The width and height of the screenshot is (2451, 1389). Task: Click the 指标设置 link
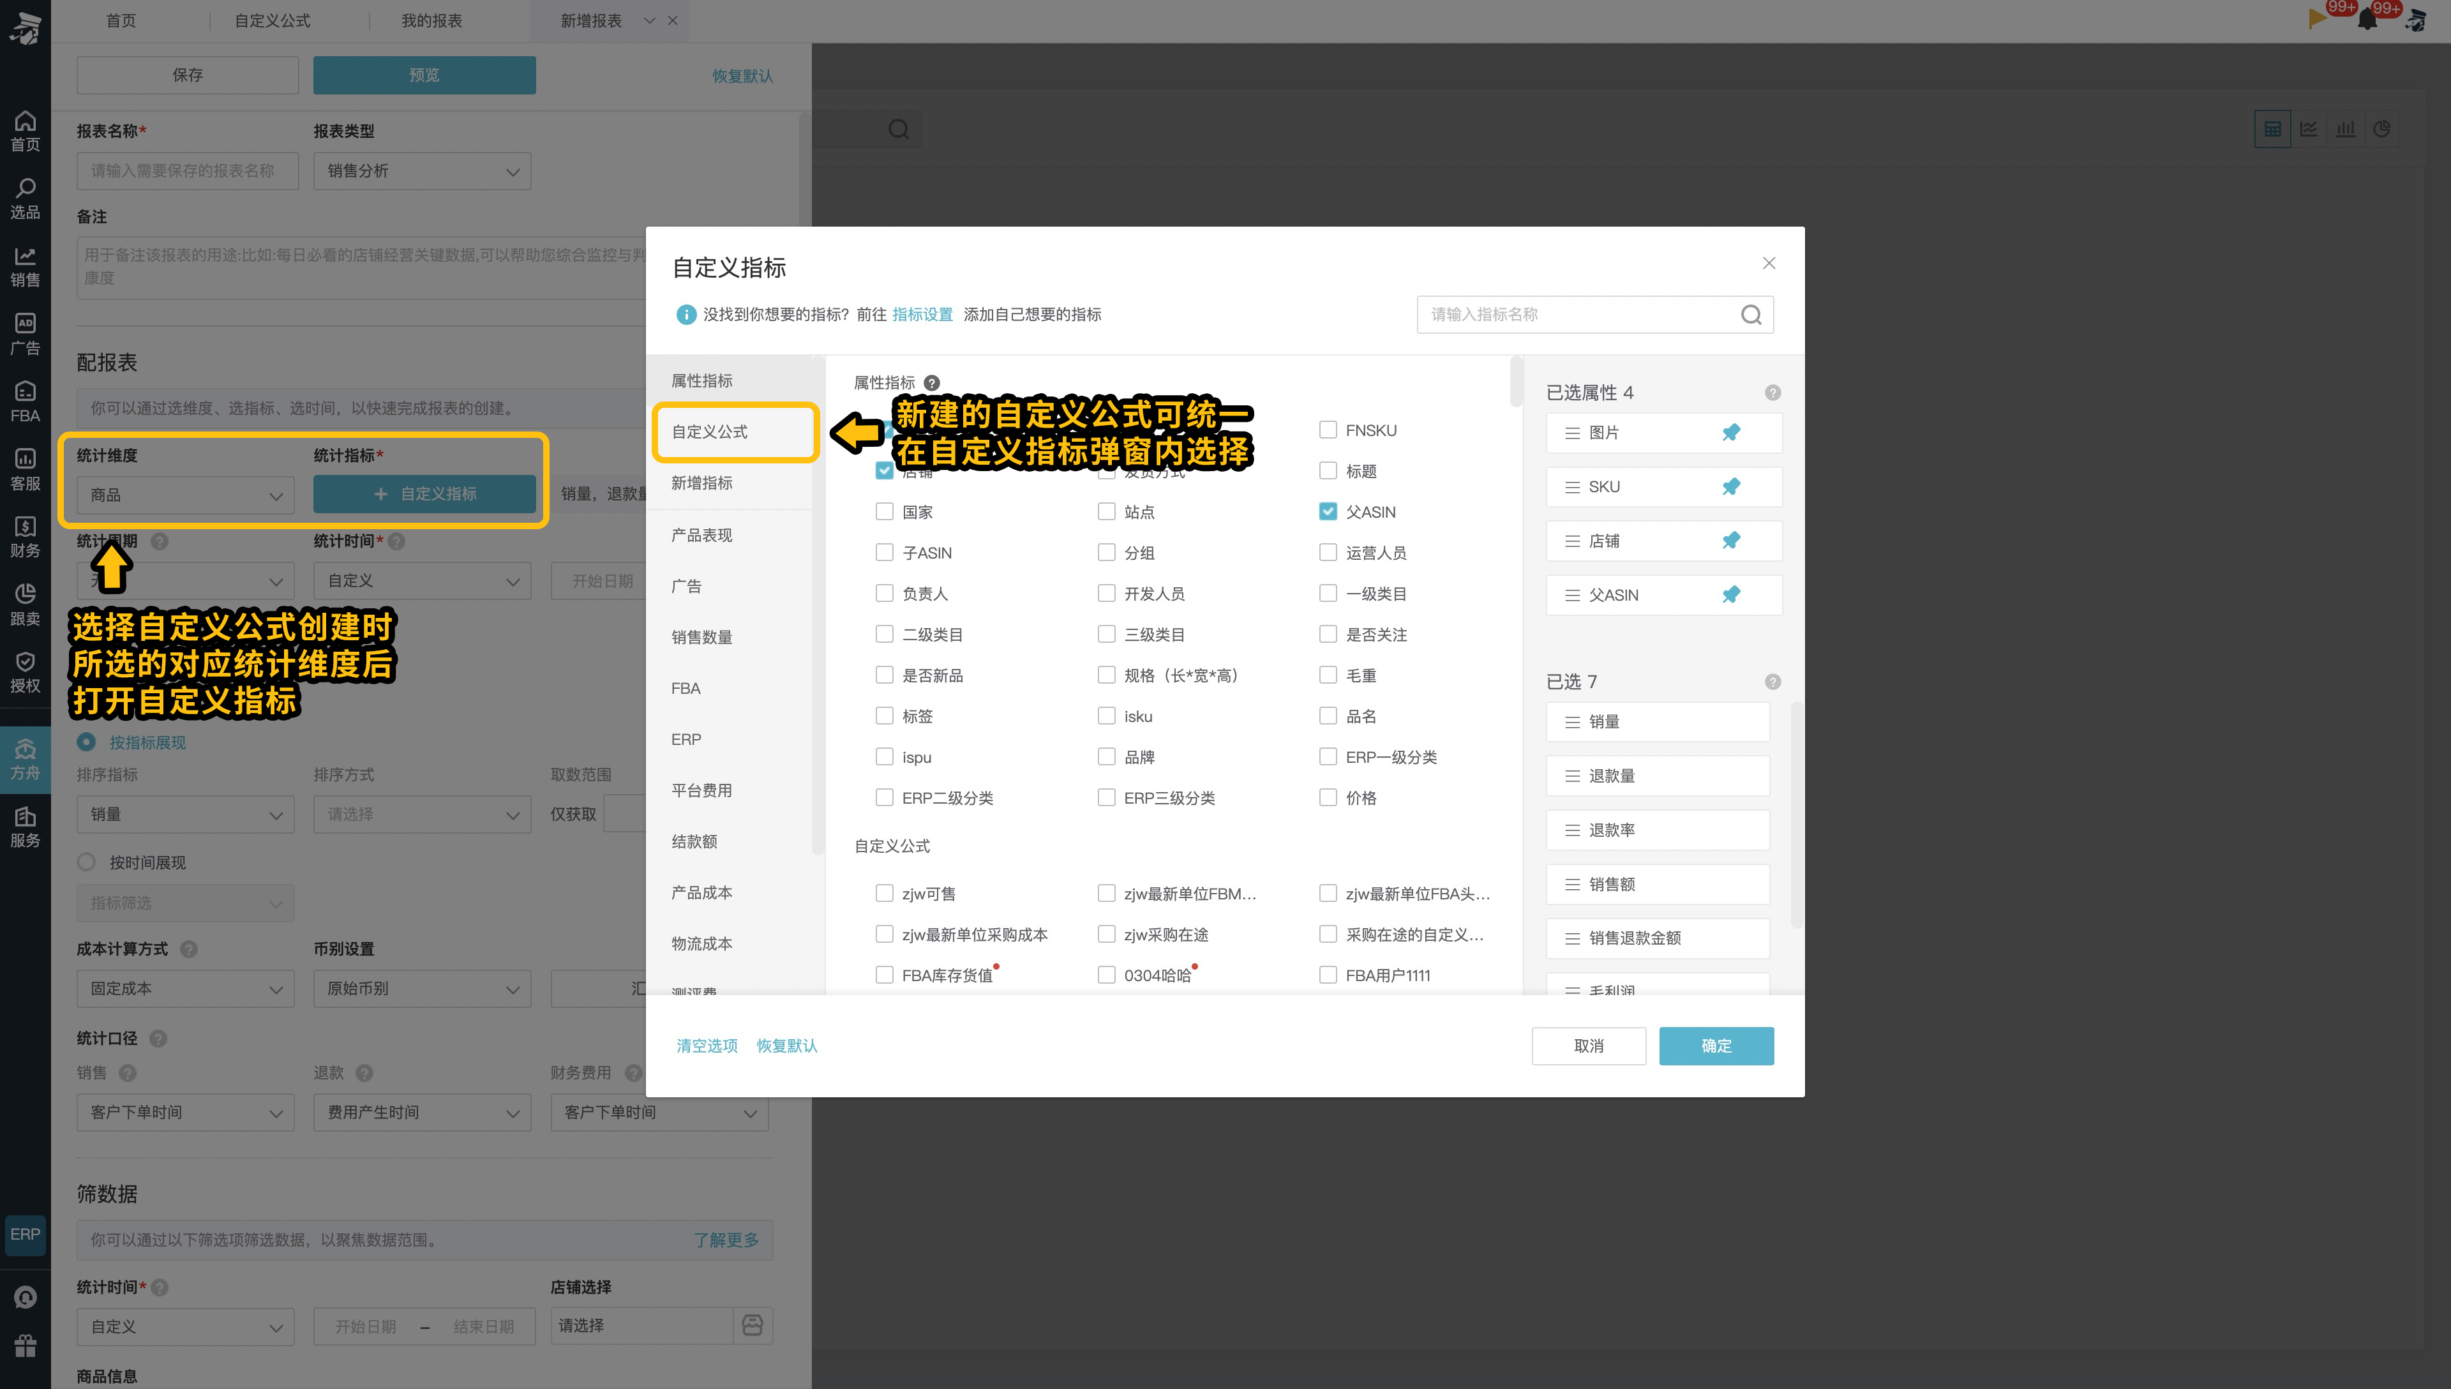pyautogui.click(x=922, y=315)
